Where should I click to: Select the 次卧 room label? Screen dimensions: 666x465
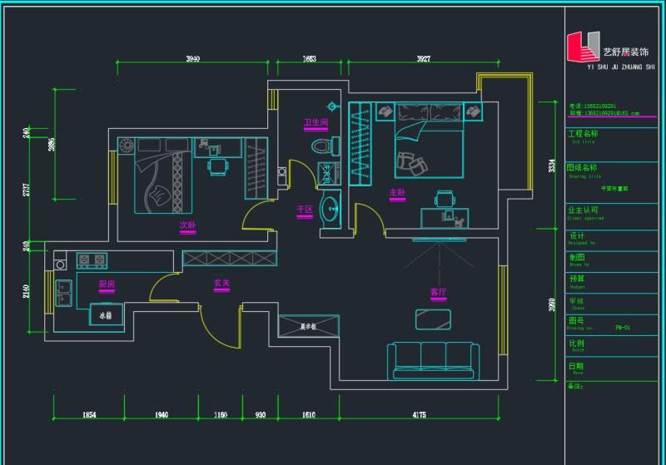pyautogui.click(x=187, y=225)
